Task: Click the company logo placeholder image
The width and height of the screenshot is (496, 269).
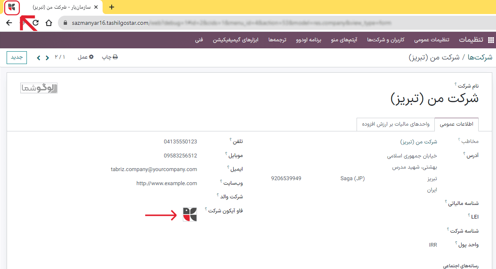Action: tap(39, 88)
